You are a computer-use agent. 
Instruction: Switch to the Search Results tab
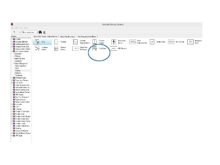[x=67, y=36]
